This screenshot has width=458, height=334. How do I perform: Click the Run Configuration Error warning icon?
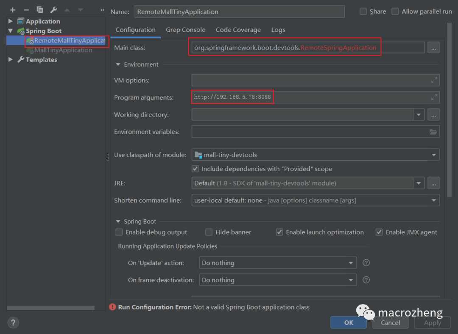point(112,307)
